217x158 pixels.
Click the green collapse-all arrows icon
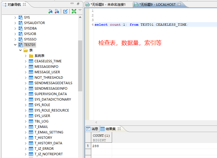(x=74, y=11)
